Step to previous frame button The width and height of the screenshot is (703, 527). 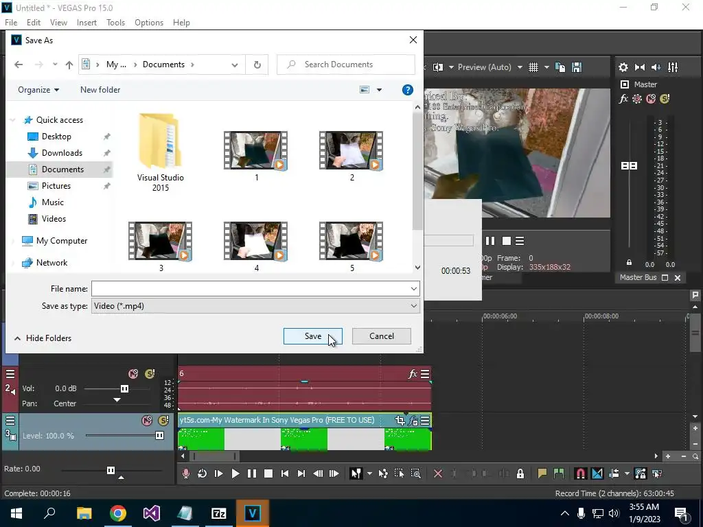pyautogui.click(x=318, y=473)
